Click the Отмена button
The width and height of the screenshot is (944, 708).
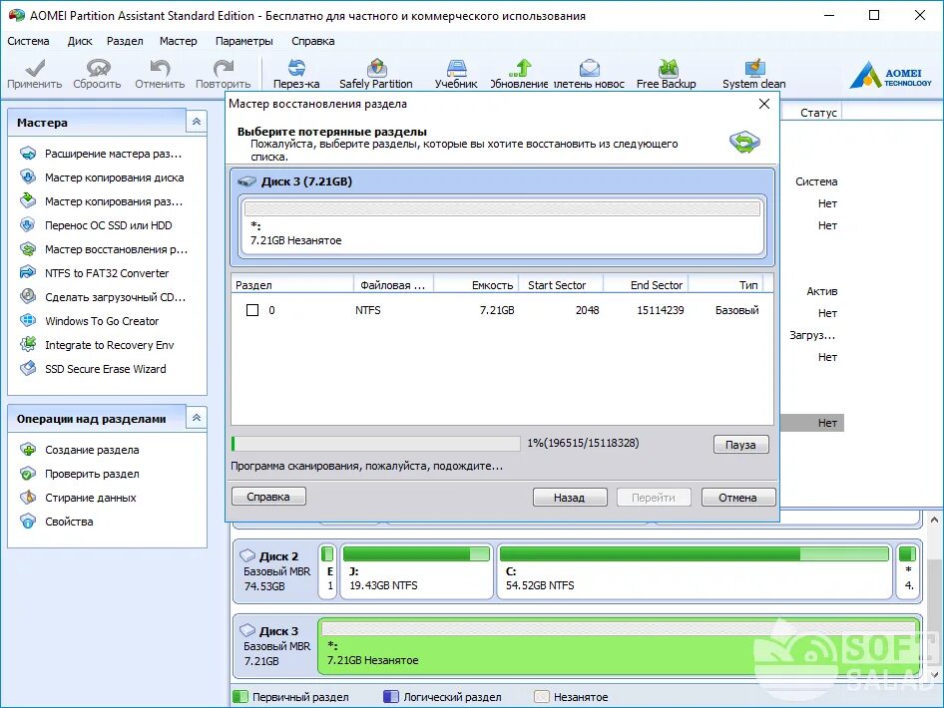[x=738, y=498]
